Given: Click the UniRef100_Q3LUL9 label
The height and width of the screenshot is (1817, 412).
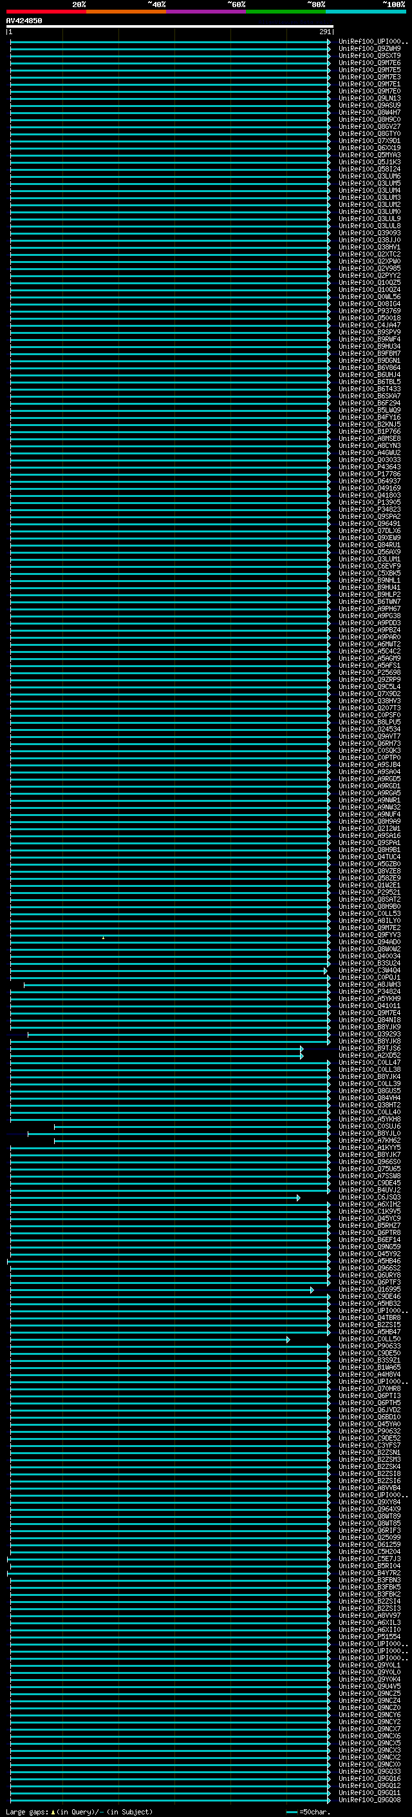Looking at the screenshot, I should point(369,219).
